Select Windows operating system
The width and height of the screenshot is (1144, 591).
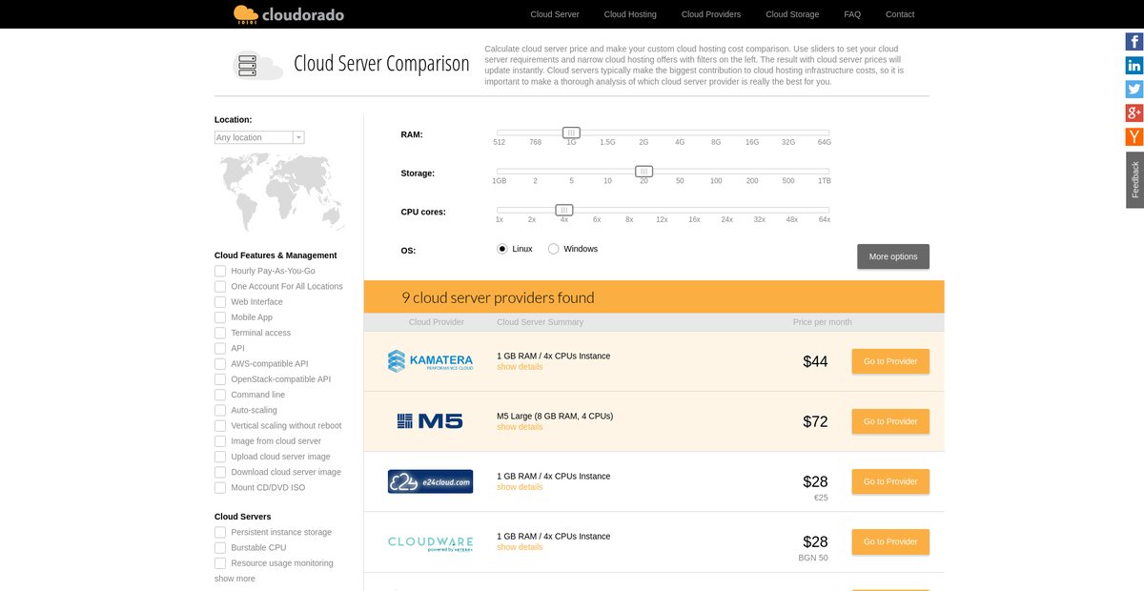click(554, 249)
